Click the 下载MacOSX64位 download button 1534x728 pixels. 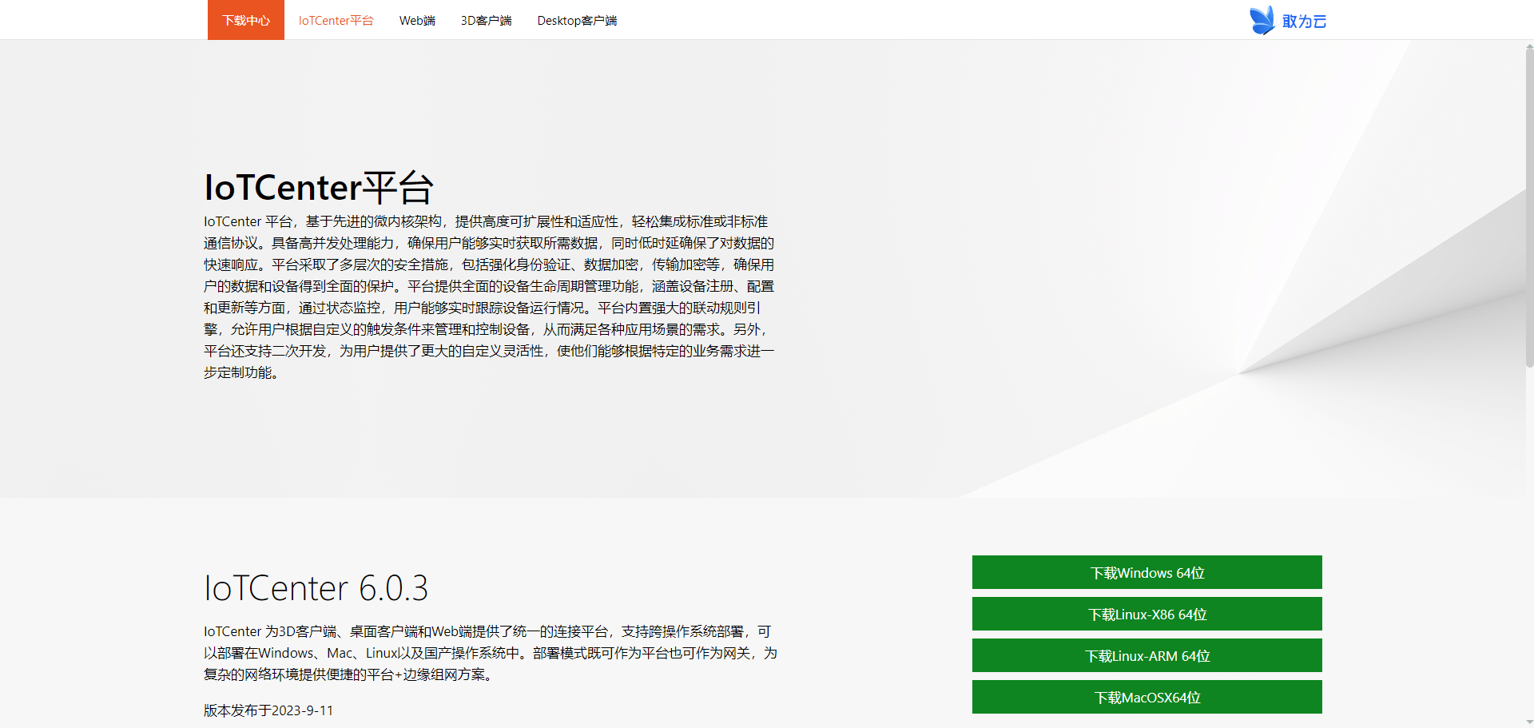point(1147,697)
